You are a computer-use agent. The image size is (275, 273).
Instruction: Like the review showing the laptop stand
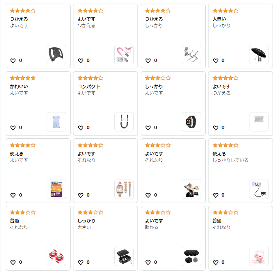pyautogui.click(x=148, y=61)
